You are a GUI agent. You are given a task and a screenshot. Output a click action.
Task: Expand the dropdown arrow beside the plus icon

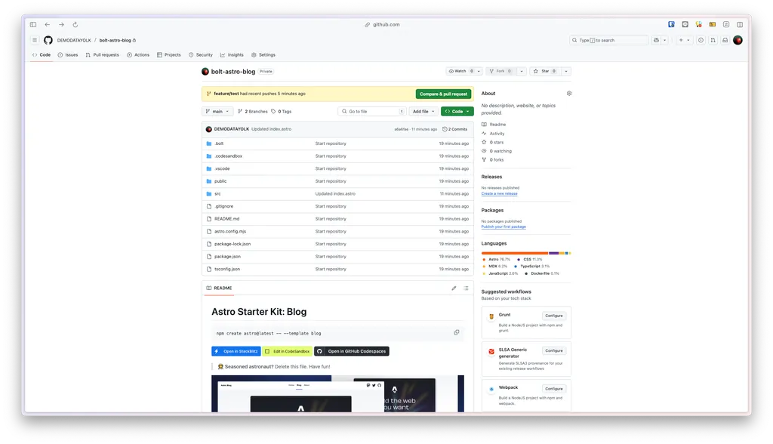pyautogui.click(x=688, y=40)
